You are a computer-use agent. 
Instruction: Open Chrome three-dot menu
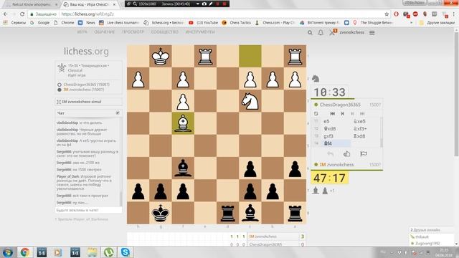click(x=454, y=14)
